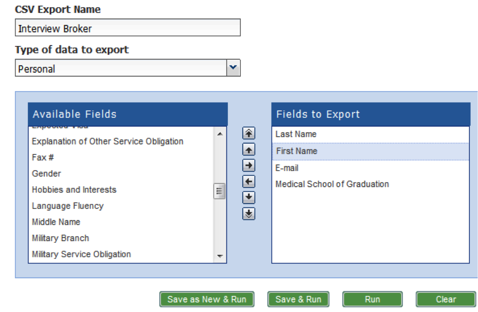
Task: Add field to export list (right arrow)
Action: (249, 166)
